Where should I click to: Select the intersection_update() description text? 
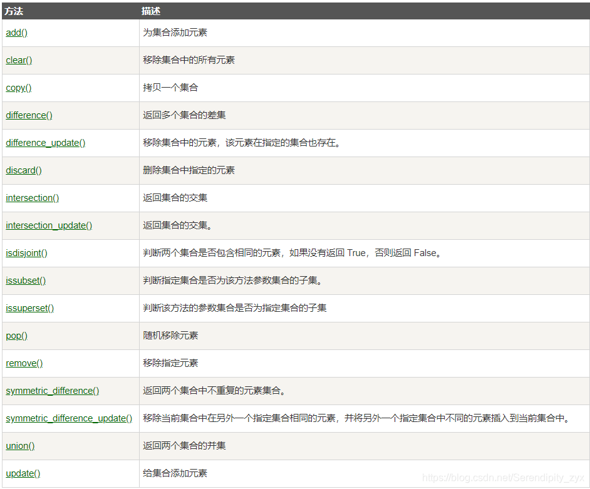pyautogui.click(x=178, y=225)
